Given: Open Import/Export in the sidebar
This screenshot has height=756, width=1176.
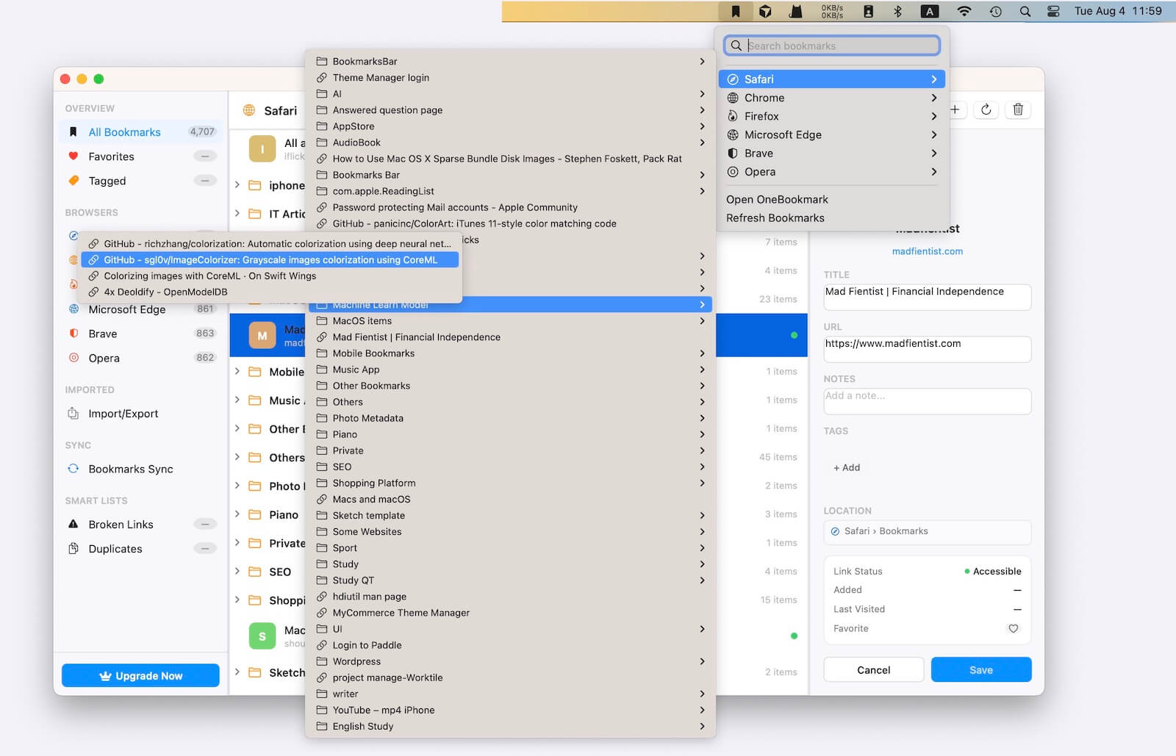Looking at the screenshot, I should click(140, 414).
